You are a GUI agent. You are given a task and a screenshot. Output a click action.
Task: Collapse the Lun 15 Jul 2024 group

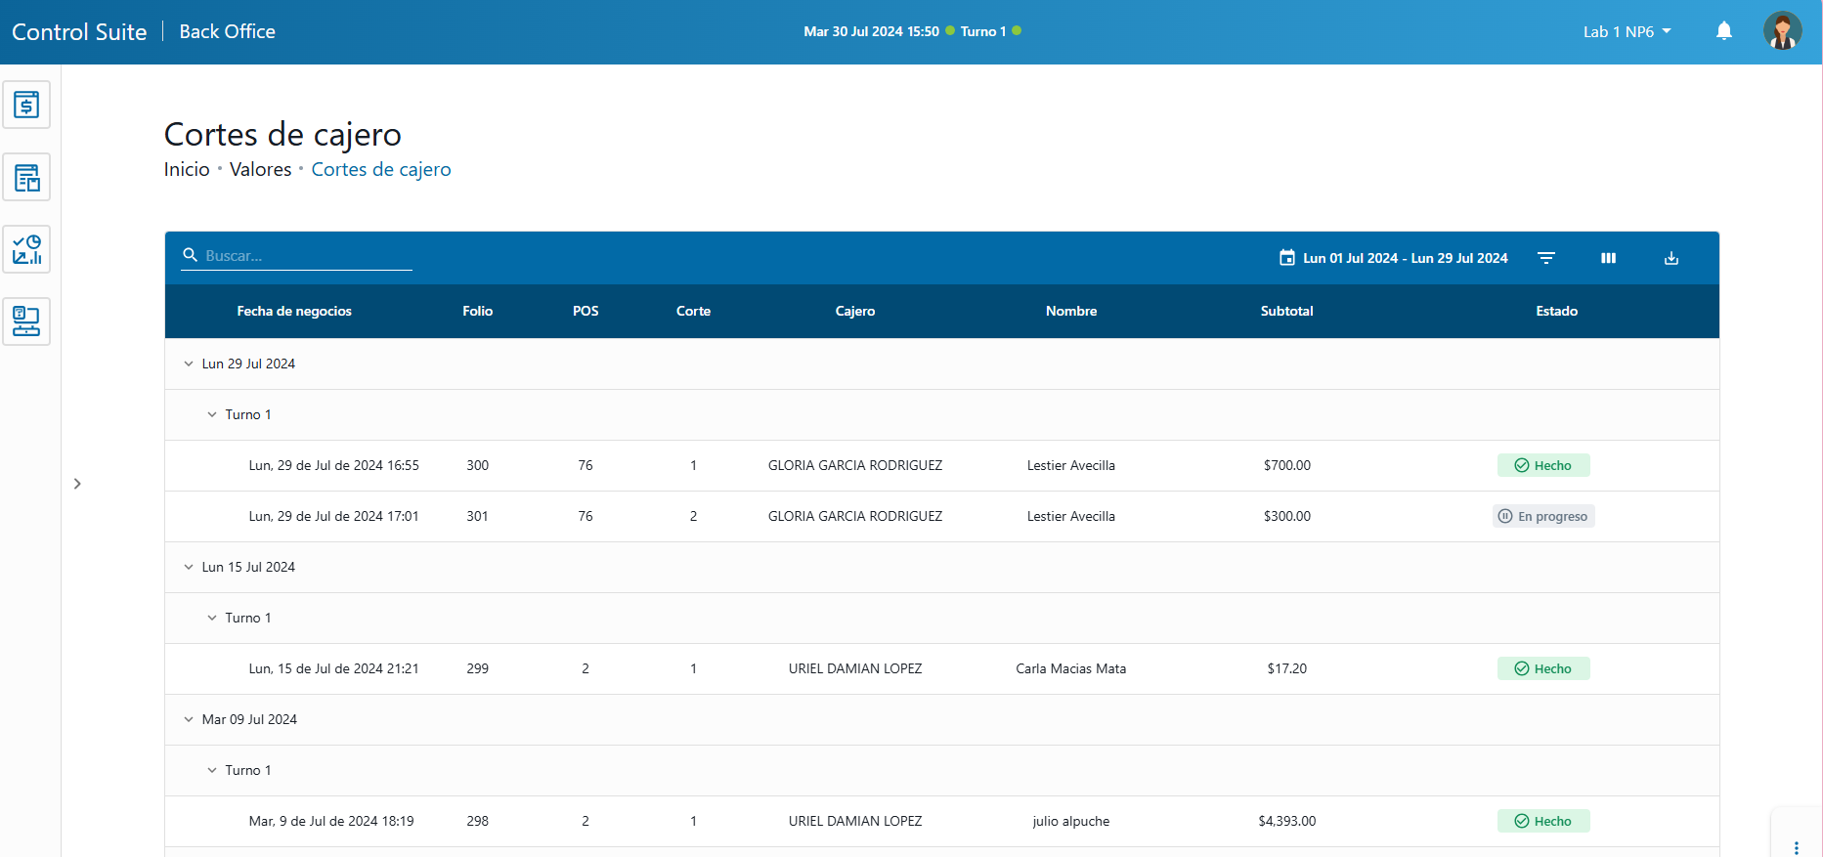pos(189,567)
